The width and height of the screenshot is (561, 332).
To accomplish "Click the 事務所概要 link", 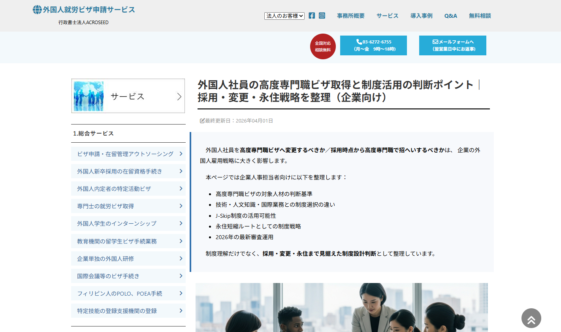I will pyautogui.click(x=350, y=16).
